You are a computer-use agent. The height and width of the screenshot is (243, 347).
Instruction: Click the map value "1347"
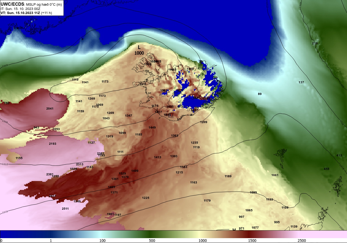128,116
